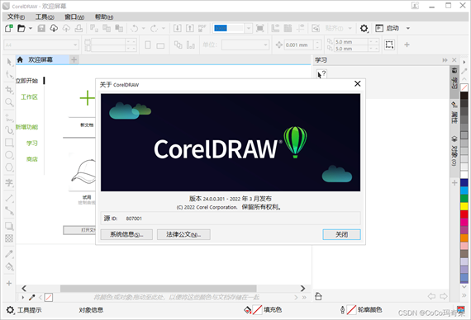Click the 法律公文 button

tap(183, 234)
